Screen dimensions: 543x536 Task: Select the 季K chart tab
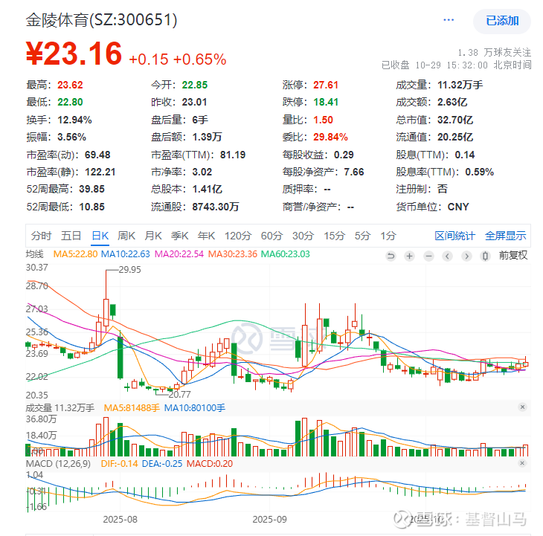point(180,236)
